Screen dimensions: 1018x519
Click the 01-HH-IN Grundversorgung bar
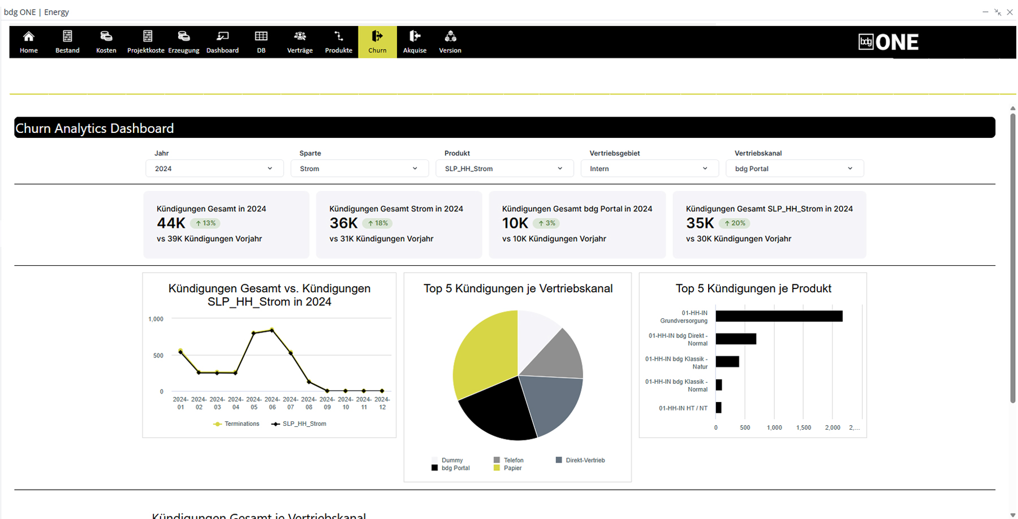pyautogui.click(x=778, y=316)
